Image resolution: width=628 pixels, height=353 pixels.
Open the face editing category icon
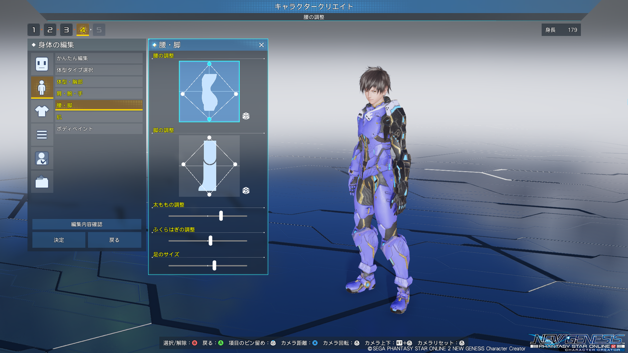click(42, 64)
